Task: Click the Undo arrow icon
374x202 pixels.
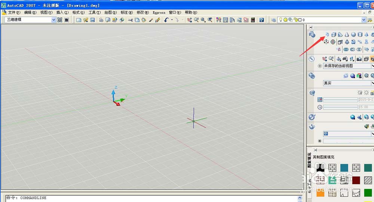Action: 166,20
